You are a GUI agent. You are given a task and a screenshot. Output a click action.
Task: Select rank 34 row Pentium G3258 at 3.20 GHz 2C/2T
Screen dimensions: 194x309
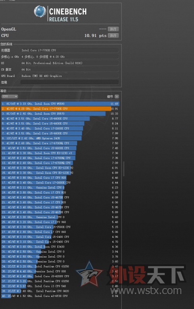[x=60, y=266]
